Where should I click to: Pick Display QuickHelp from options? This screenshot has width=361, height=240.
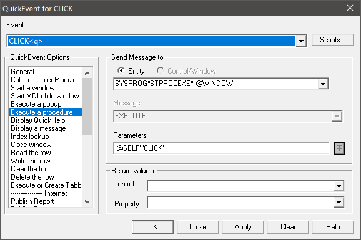click(46, 120)
